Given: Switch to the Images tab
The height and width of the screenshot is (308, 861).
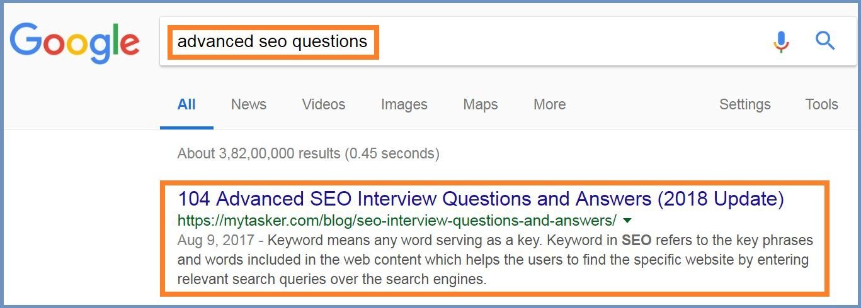Looking at the screenshot, I should pos(404,104).
